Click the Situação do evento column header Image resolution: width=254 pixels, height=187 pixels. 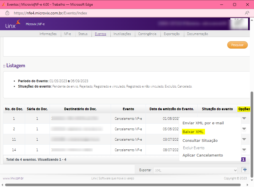(x=217, y=109)
